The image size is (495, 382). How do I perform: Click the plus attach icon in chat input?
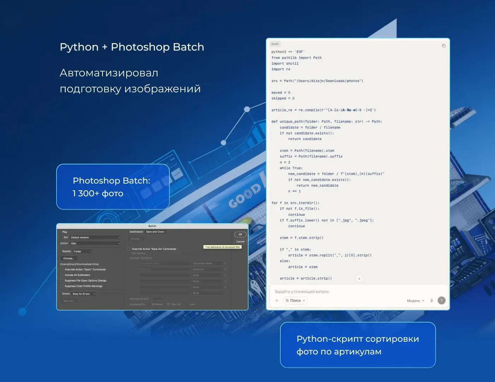[277, 300]
